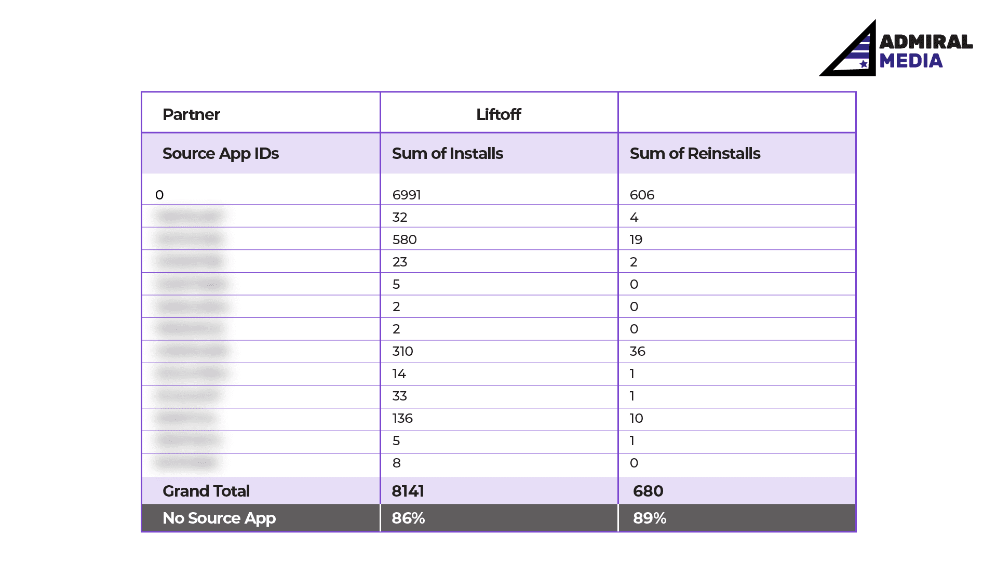Select the reinstalls value 19
The height and width of the screenshot is (561, 997).
(x=636, y=239)
